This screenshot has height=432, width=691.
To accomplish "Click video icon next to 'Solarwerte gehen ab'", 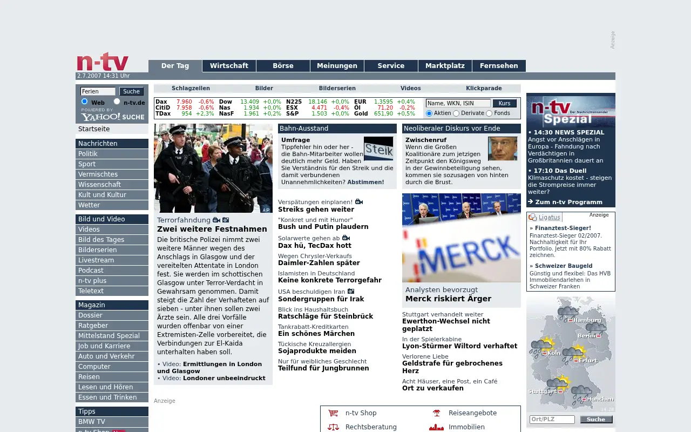I will tap(346, 238).
